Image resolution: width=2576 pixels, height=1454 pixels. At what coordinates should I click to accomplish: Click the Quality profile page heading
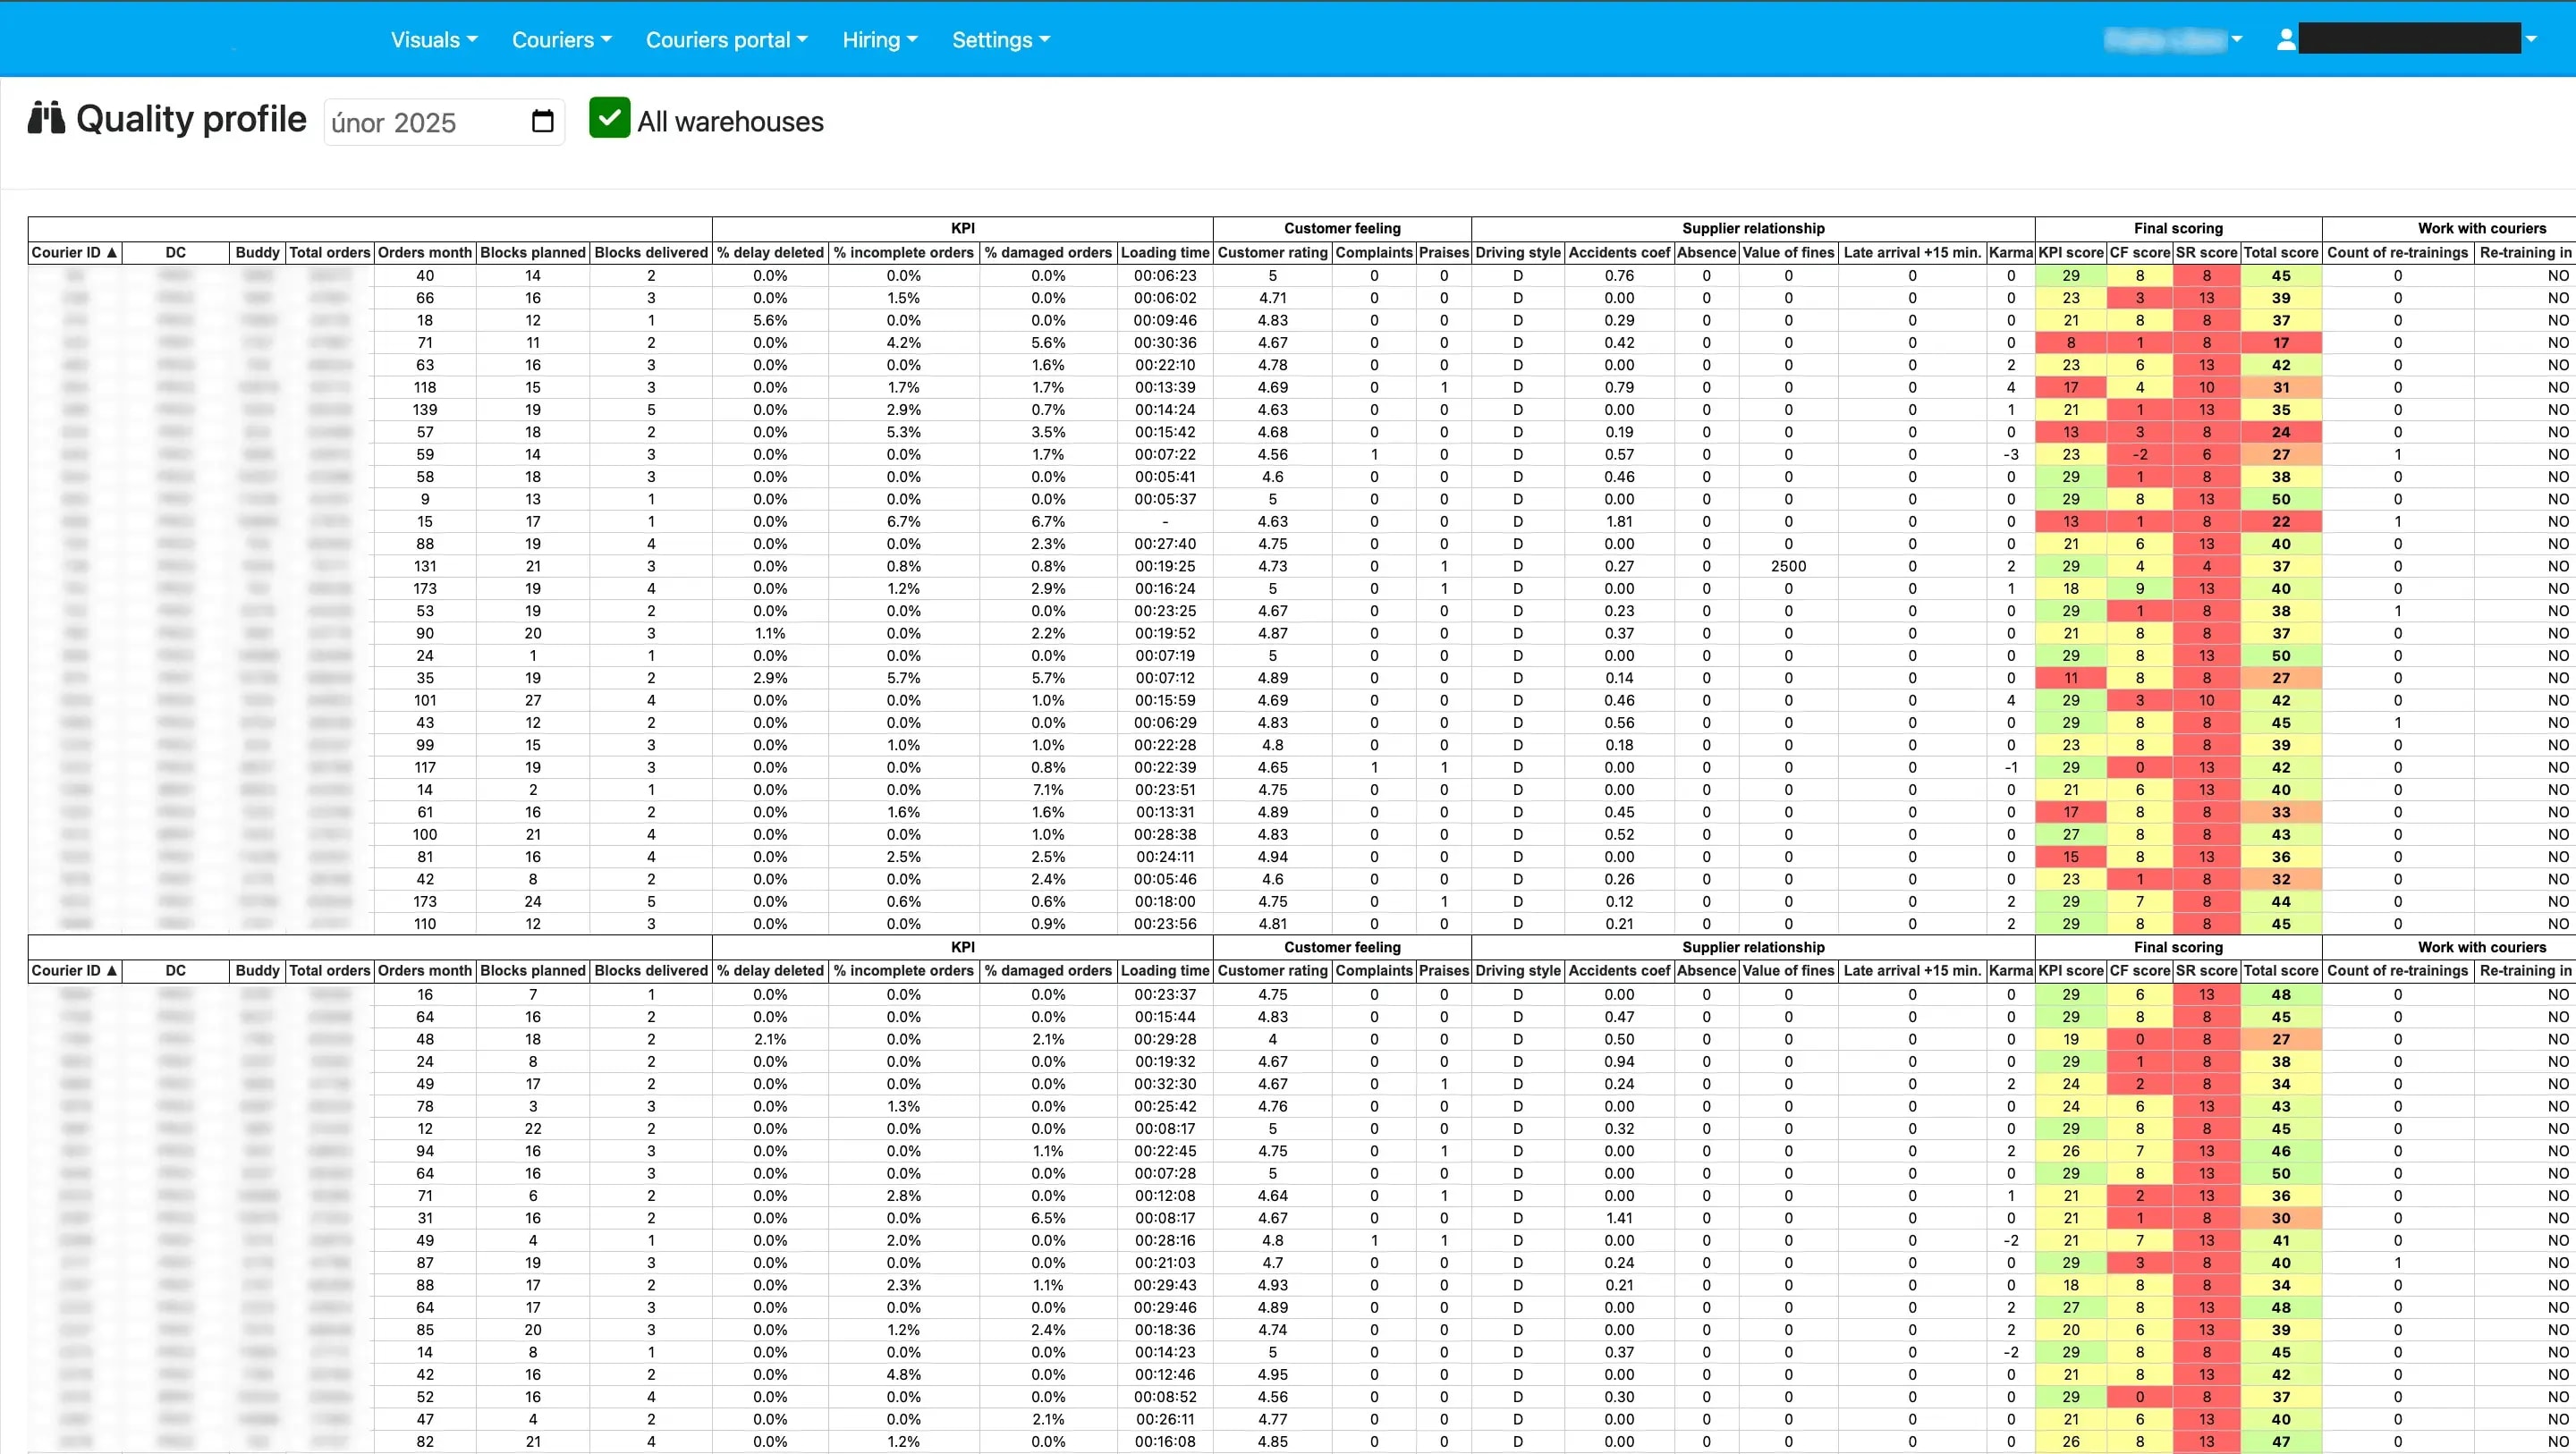(x=191, y=119)
